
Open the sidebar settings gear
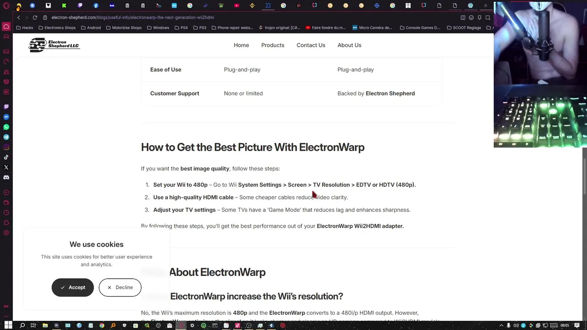tap(6, 233)
